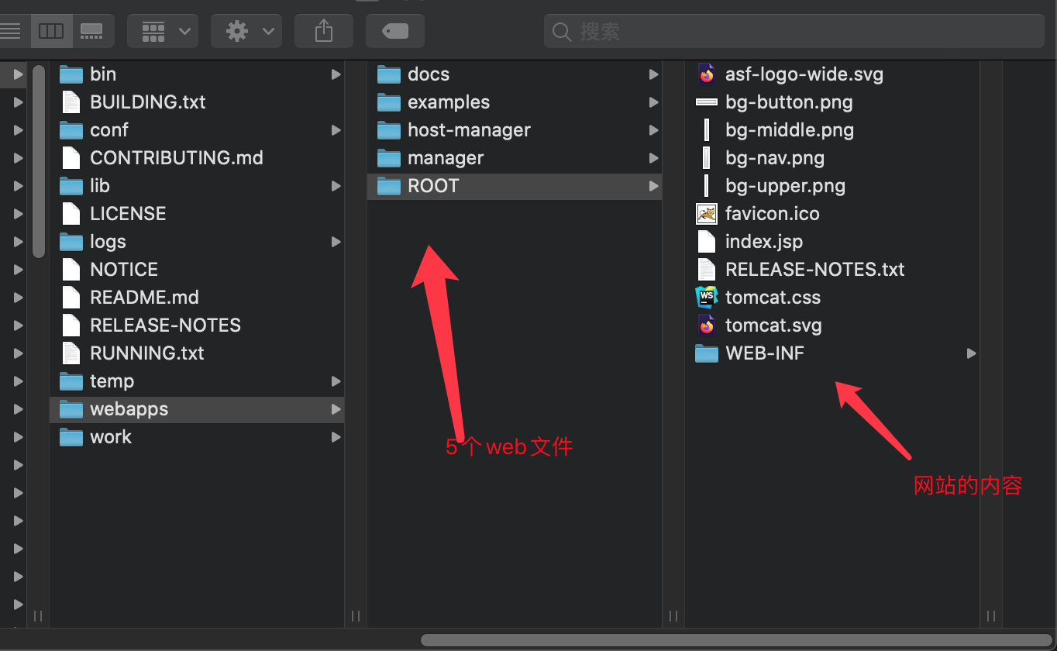Click the tomcat.svg Firefox file icon
The width and height of the screenshot is (1057, 651).
pyautogui.click(x=706, y=325)
